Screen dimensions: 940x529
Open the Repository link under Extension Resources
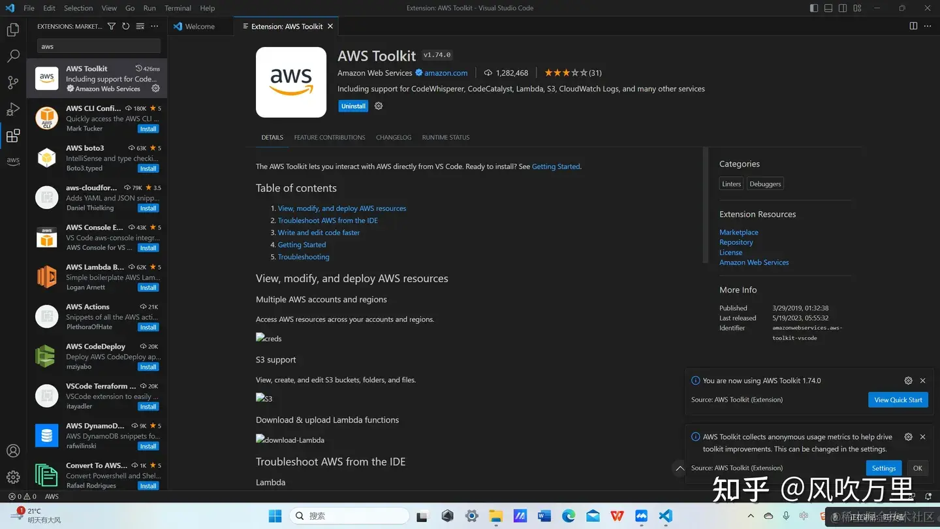[x=736, y=242]
